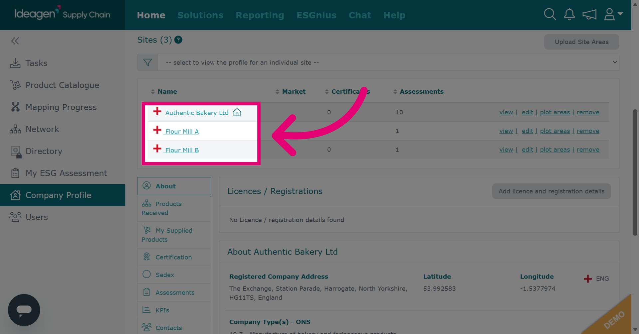Open the chat bubble widget
Screen dimensions: 639x334
click(24, 310)
